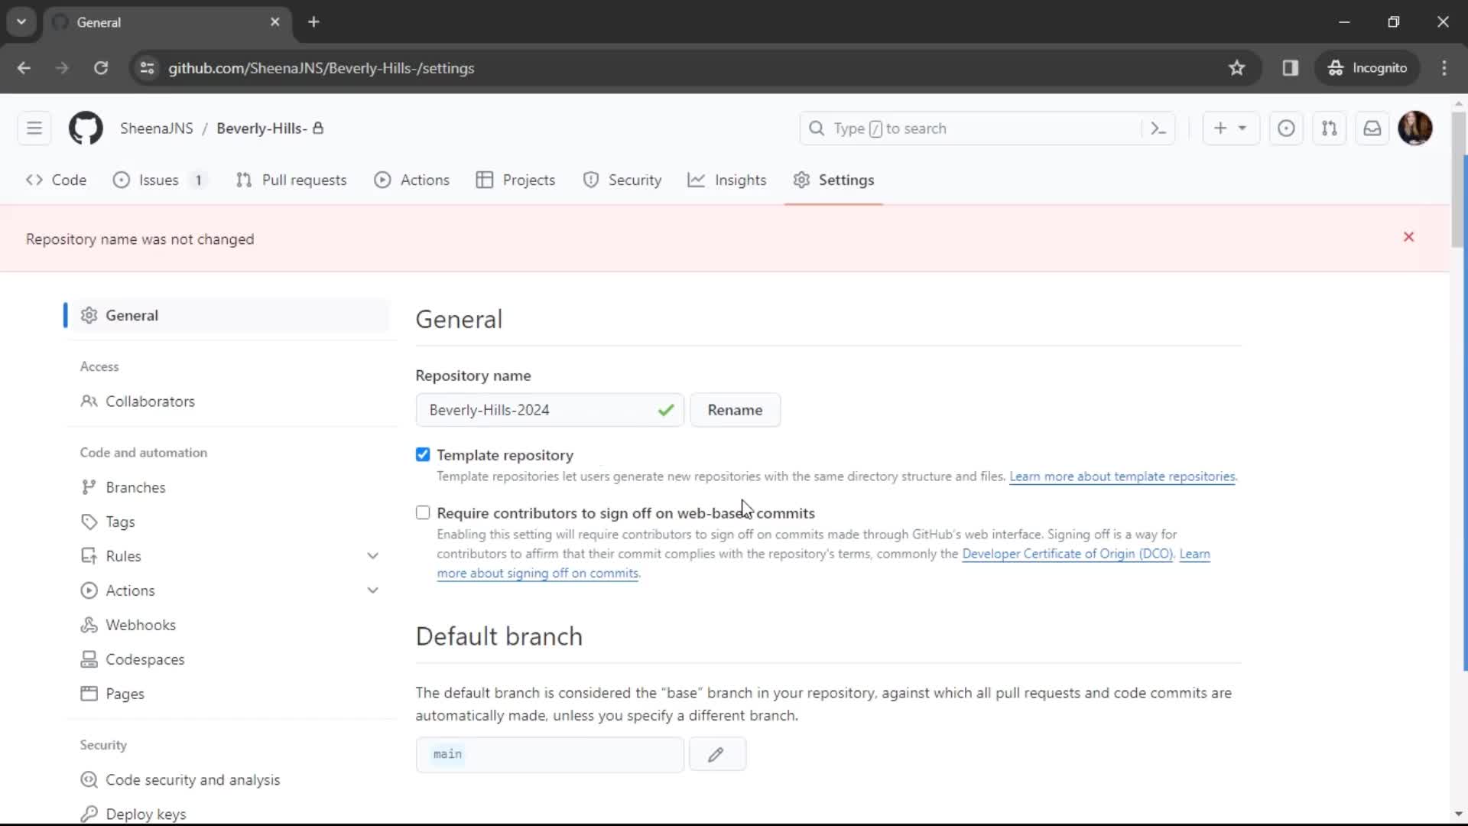The image size is (1468, 826).
Task: Enable Require contributors to sign off checkbox
Action: (423, 513)
